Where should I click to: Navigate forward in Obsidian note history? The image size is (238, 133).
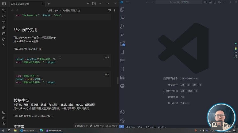[17, 10]
